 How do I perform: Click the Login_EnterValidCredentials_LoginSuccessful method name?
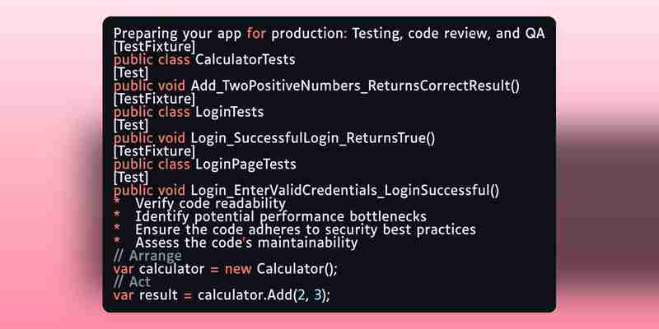point(345,191)
